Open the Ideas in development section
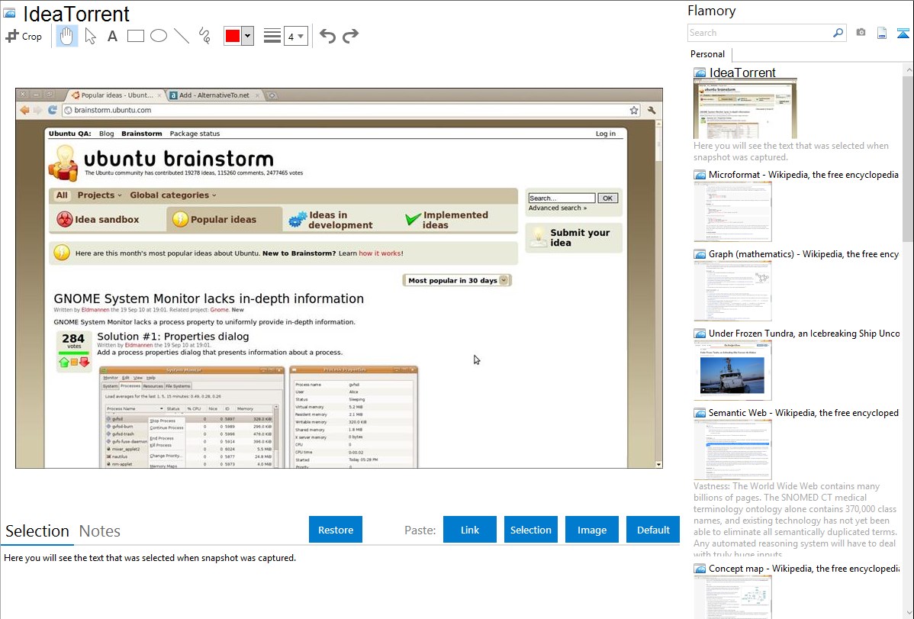Image resolution: width=914 pixels, height=619 pixels. coord(331,220)
